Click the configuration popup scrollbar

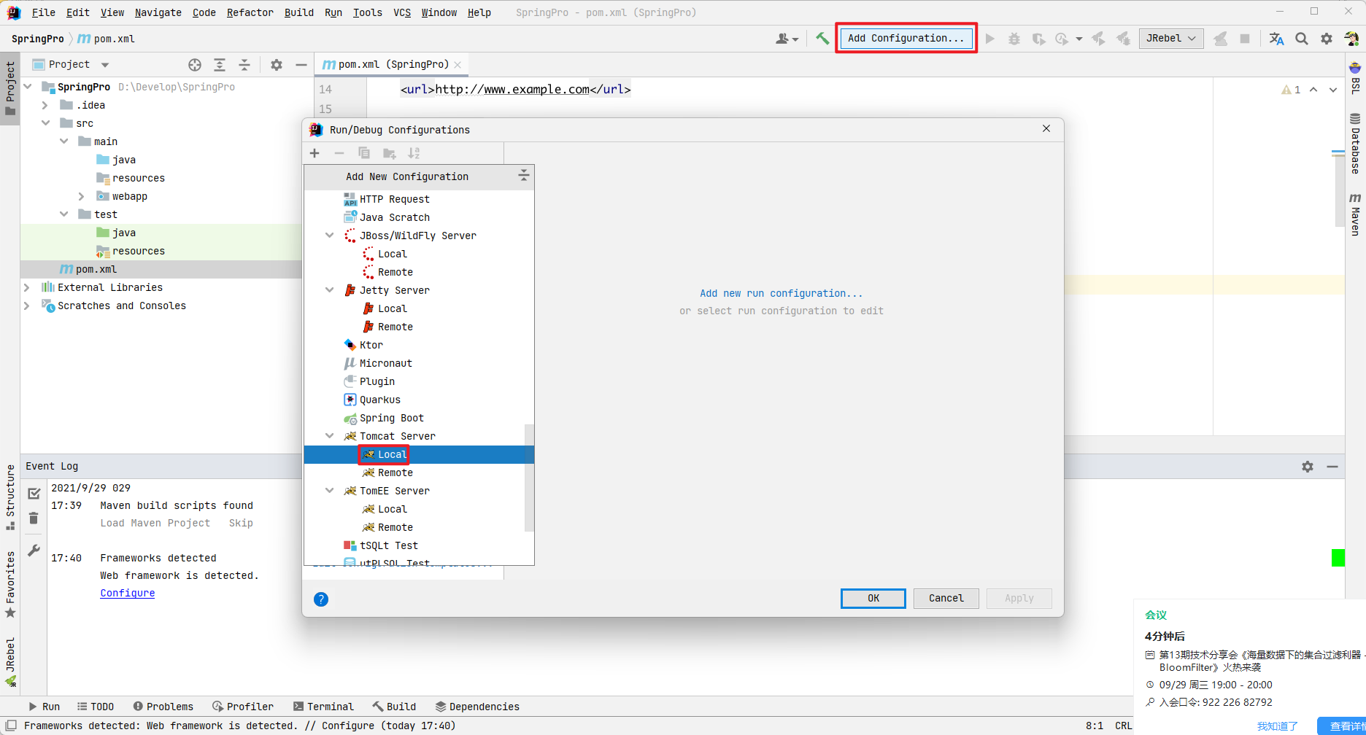coord(529,478)
